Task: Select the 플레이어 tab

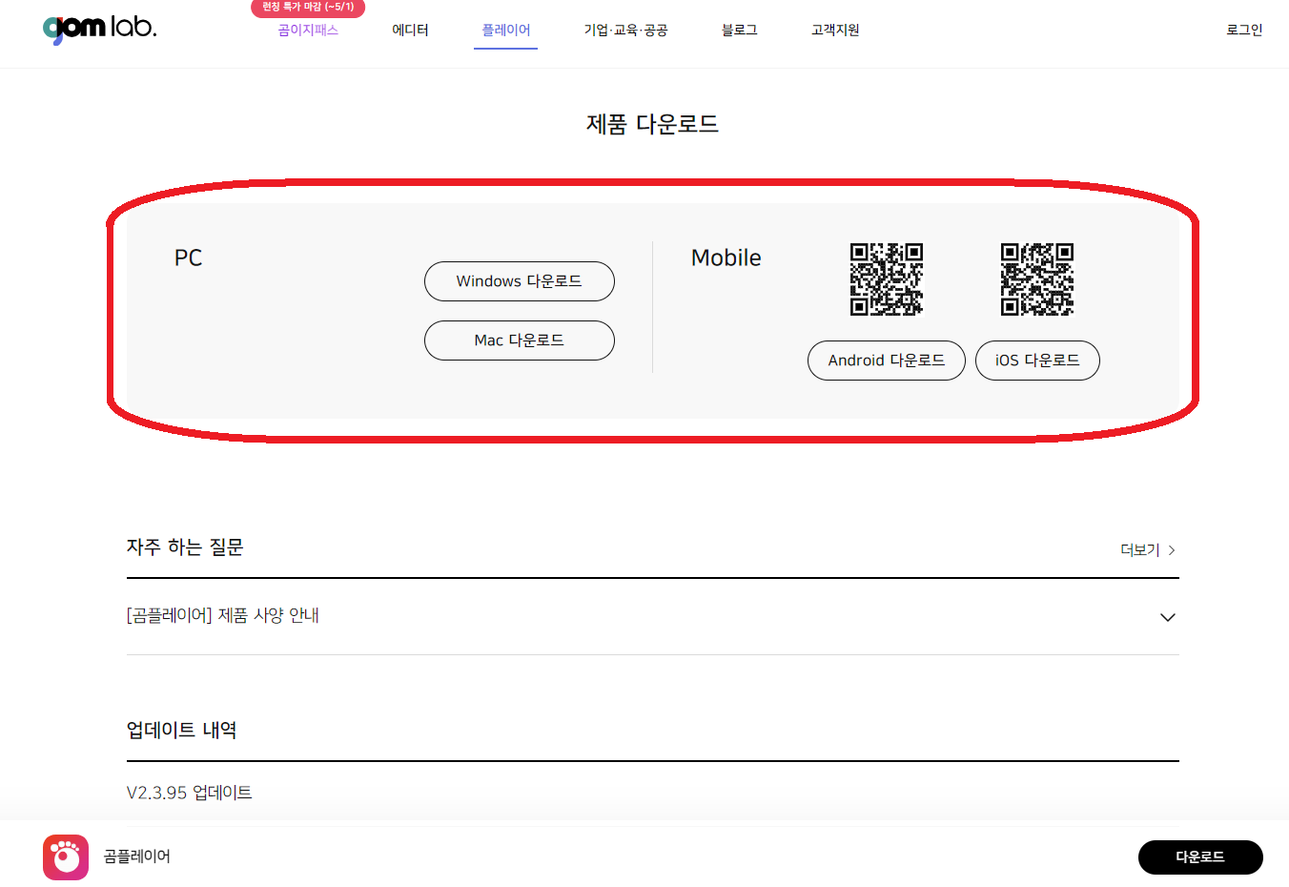Action: (505, 31)
